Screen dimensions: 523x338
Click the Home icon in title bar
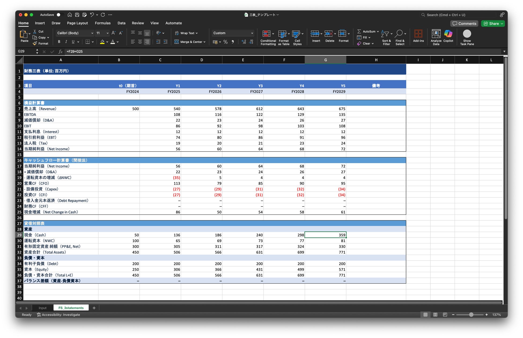pos(70,15)
